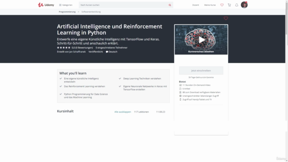Click the Jetzt einschreiben button
288x162 pixels.
point(201,71)
